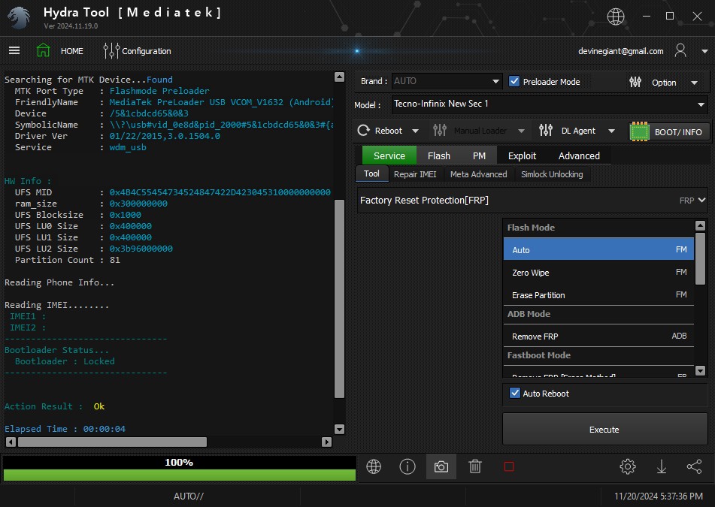Click the user account profile icon
This screenshot has width=715, height=507.
(x=680, y=50)
